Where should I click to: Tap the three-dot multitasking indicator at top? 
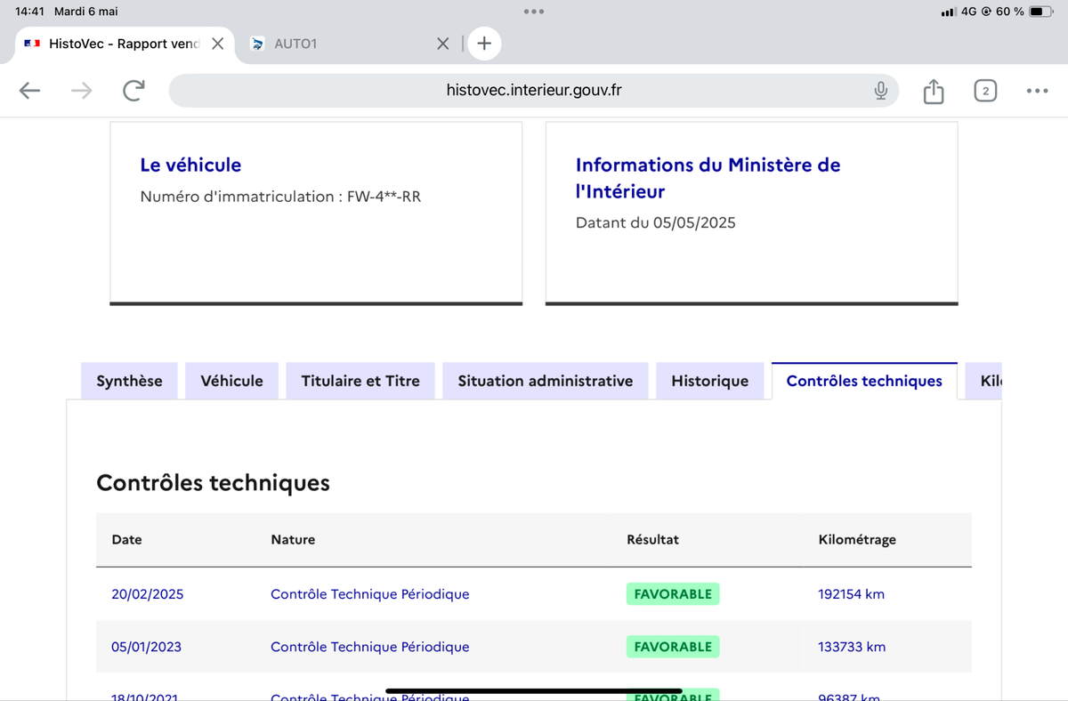click(534, 12)
